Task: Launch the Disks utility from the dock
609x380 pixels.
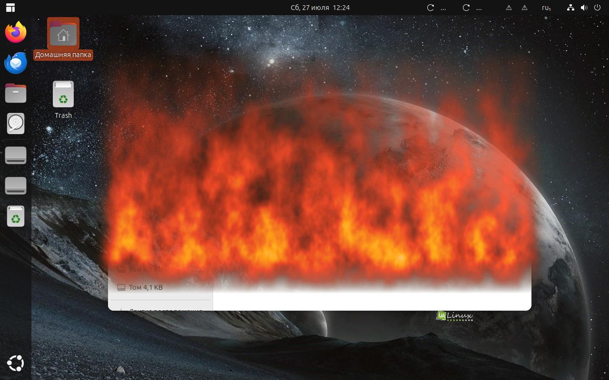Action: point(16,123)
